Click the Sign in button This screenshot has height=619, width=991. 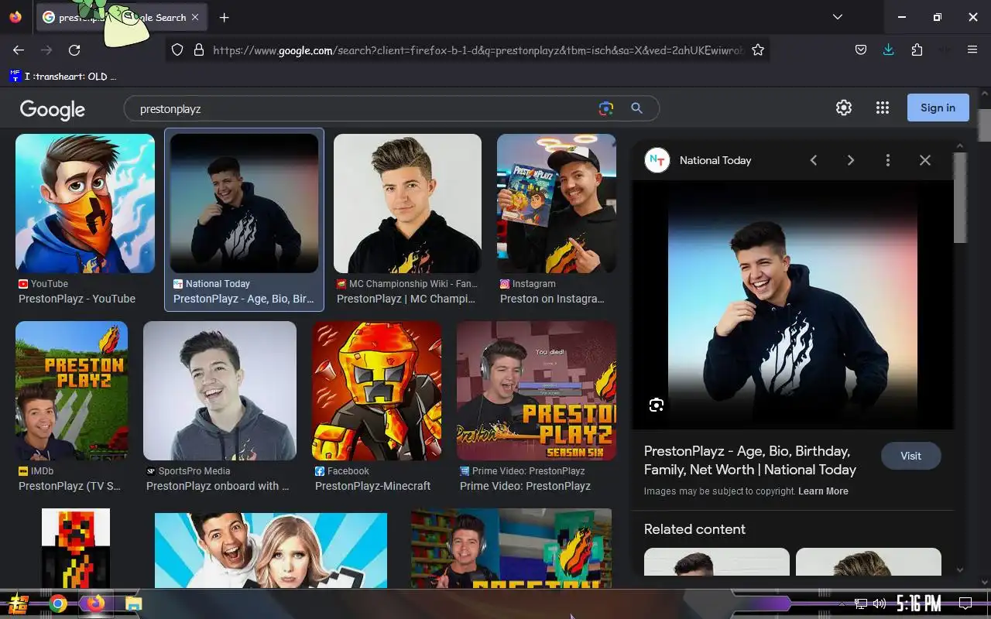coord(938,108)
